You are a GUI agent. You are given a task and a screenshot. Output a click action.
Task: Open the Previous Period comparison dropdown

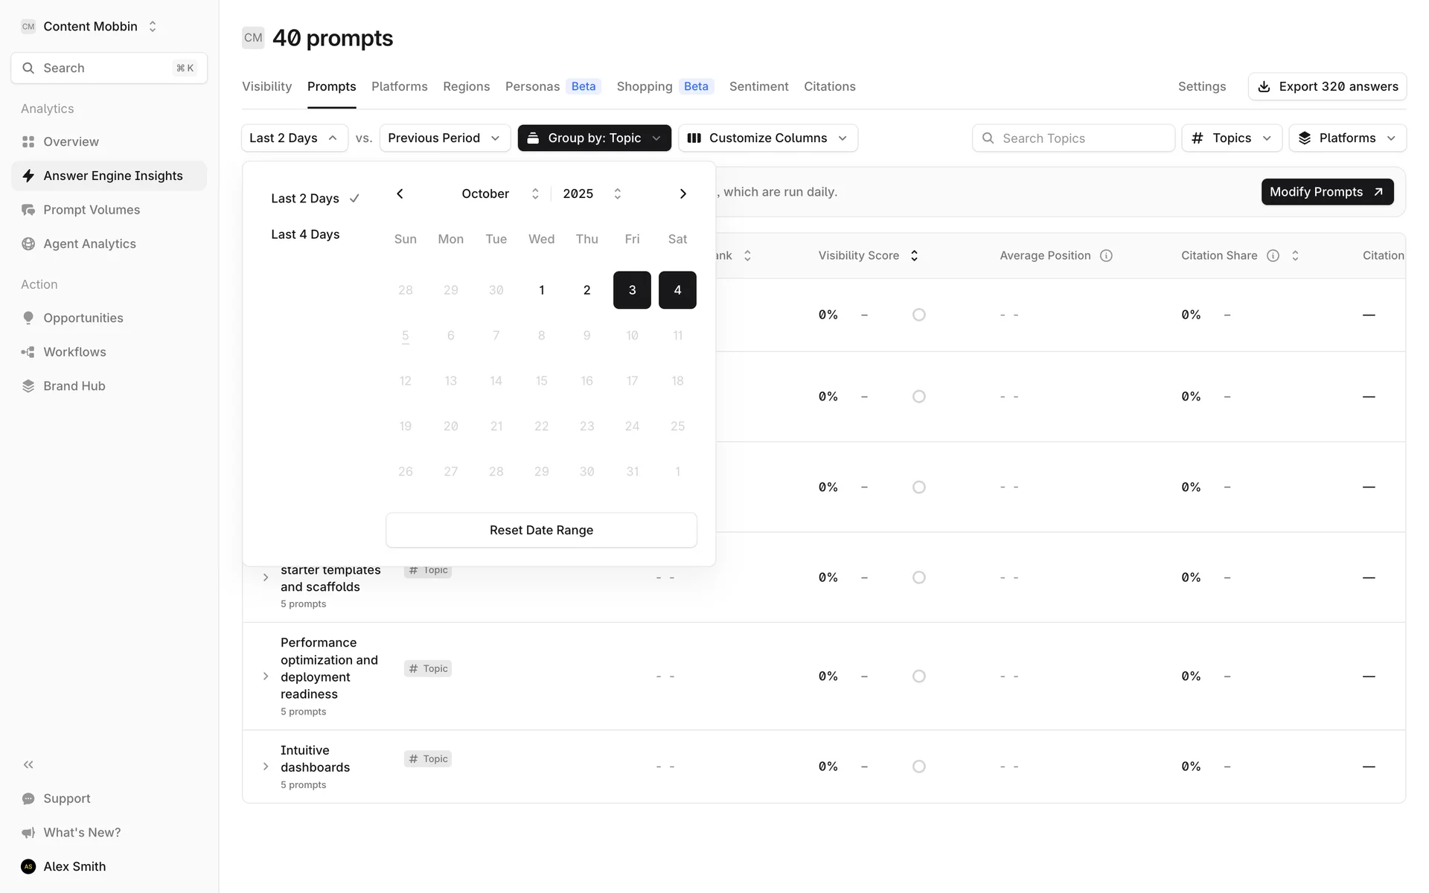coord(444,138)
